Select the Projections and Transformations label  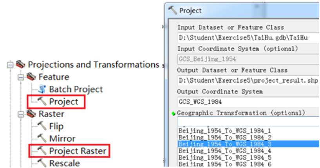tap(94, 65)
